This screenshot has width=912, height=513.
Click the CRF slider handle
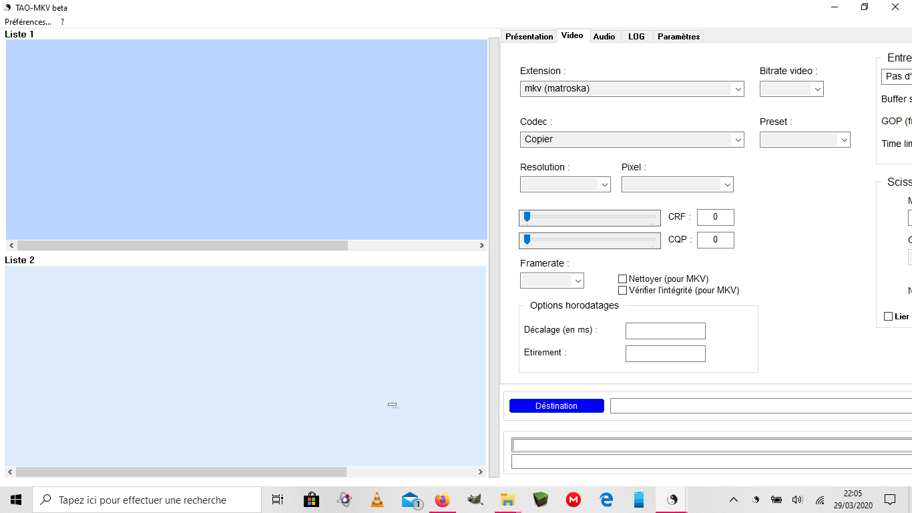(x=527, y=217)
